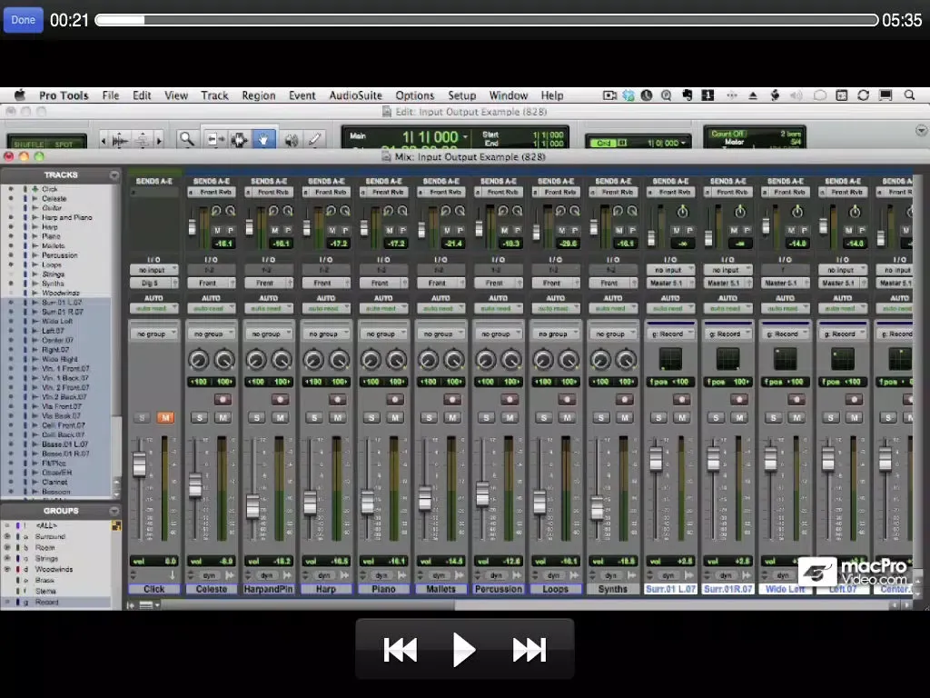Viewport: 930px width, 698px height.
Task: Solo the Synths track
Action: [x=601, y=418]
